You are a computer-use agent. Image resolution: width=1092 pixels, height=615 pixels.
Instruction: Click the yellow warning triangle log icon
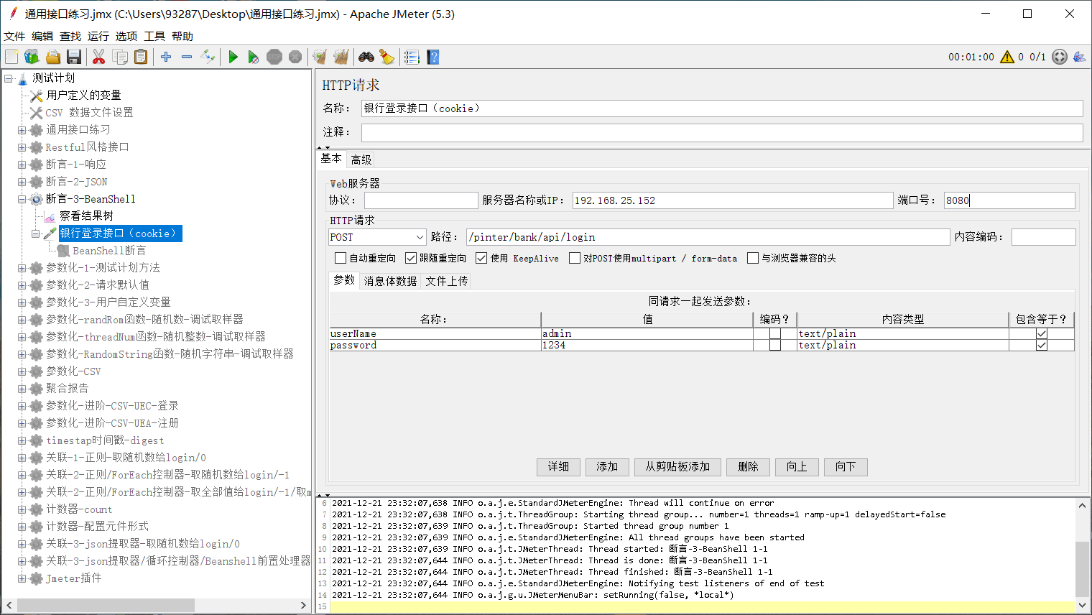pos(1007,57)
